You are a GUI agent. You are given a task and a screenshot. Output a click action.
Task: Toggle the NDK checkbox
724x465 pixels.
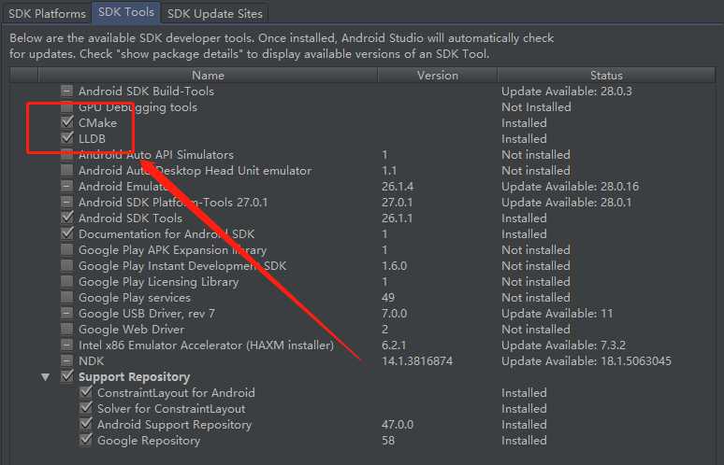point(67,360)
